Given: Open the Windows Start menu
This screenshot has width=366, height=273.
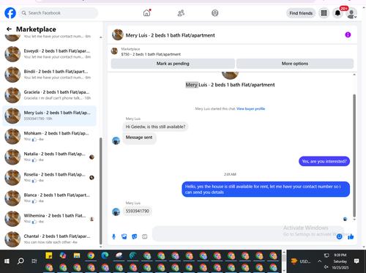Looking at the screenshot, I should (7, 261).
